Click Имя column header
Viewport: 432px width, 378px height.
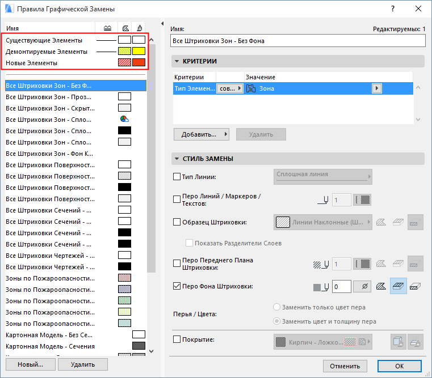[x=50, y=28]
